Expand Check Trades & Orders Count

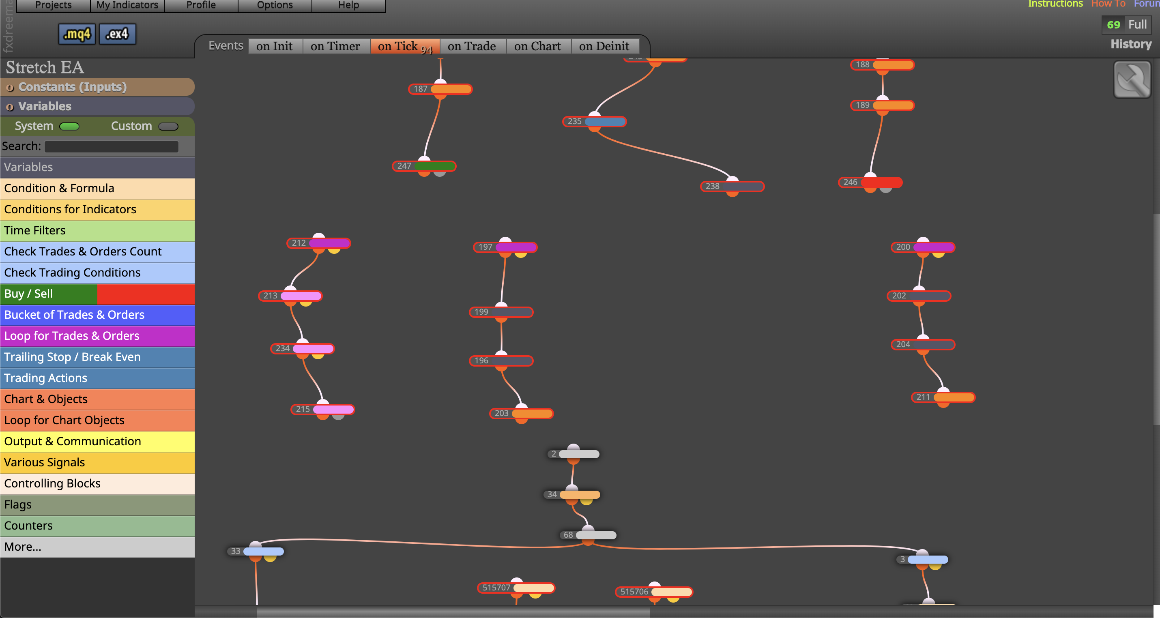coord(97,251)
